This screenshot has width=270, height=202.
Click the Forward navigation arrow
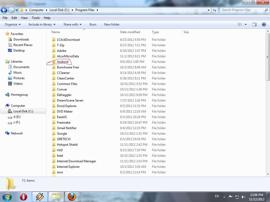click(11, 10)
